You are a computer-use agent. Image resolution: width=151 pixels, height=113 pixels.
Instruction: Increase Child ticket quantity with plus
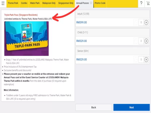click(x=146, y=41)
